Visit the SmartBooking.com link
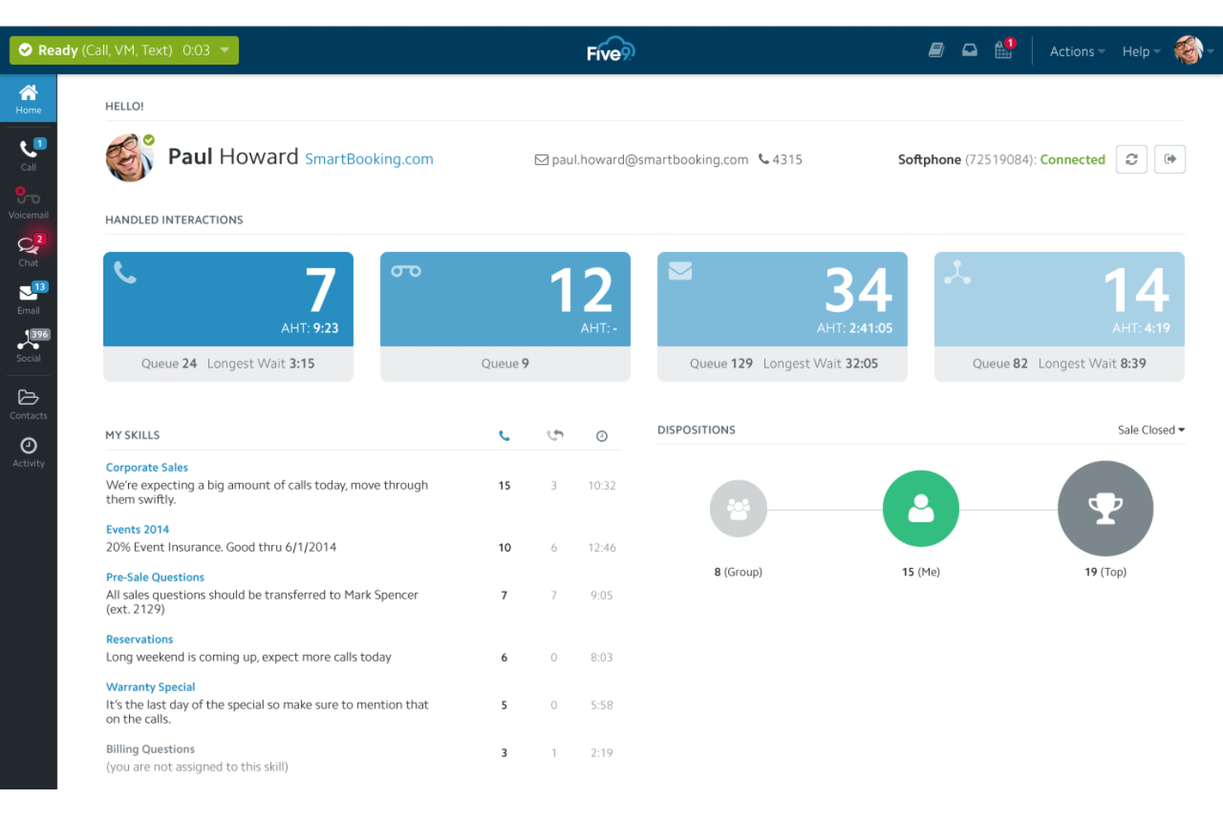 [x=369, y=159]
